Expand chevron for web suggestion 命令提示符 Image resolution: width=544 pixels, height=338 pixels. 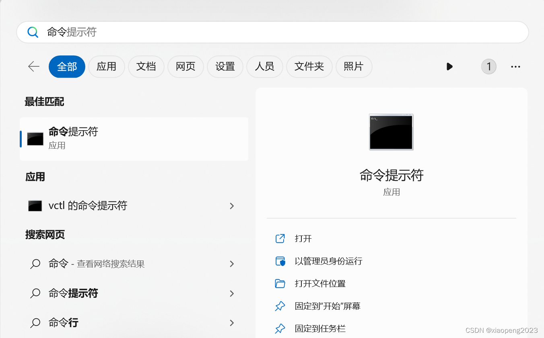pyautogui.click(x=232, y=293)
